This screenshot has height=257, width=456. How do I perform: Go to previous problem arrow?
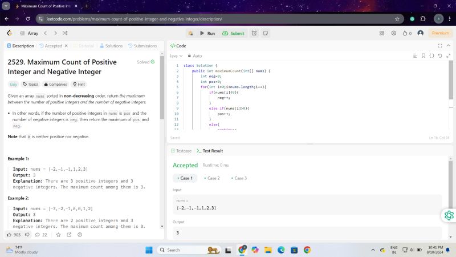tap(46, 33)
